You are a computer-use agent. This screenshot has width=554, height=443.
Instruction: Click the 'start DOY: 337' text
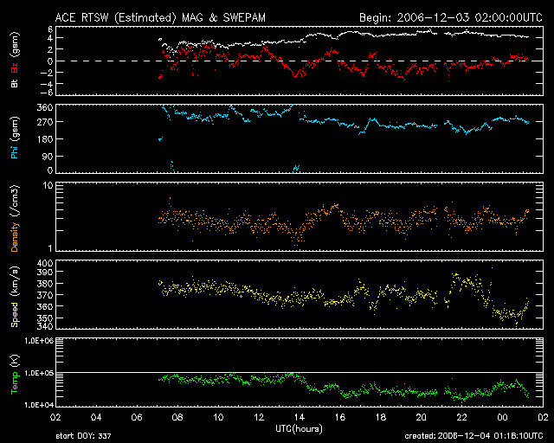tap(83, 436)
